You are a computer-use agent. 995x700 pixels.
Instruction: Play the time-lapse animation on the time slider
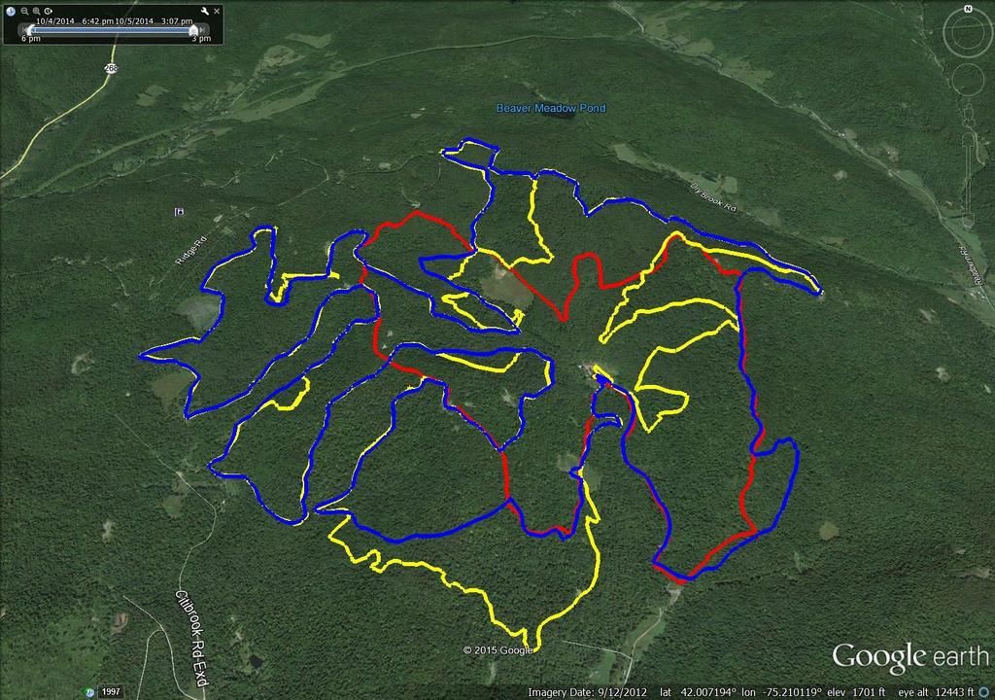[48, 11]
